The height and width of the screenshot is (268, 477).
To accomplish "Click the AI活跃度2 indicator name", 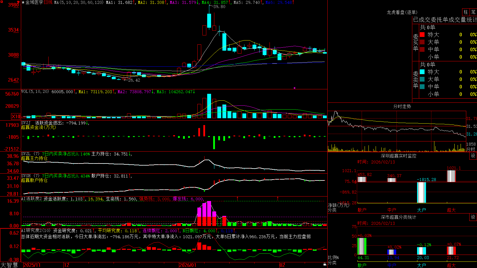I will click(x=32, y=199).
